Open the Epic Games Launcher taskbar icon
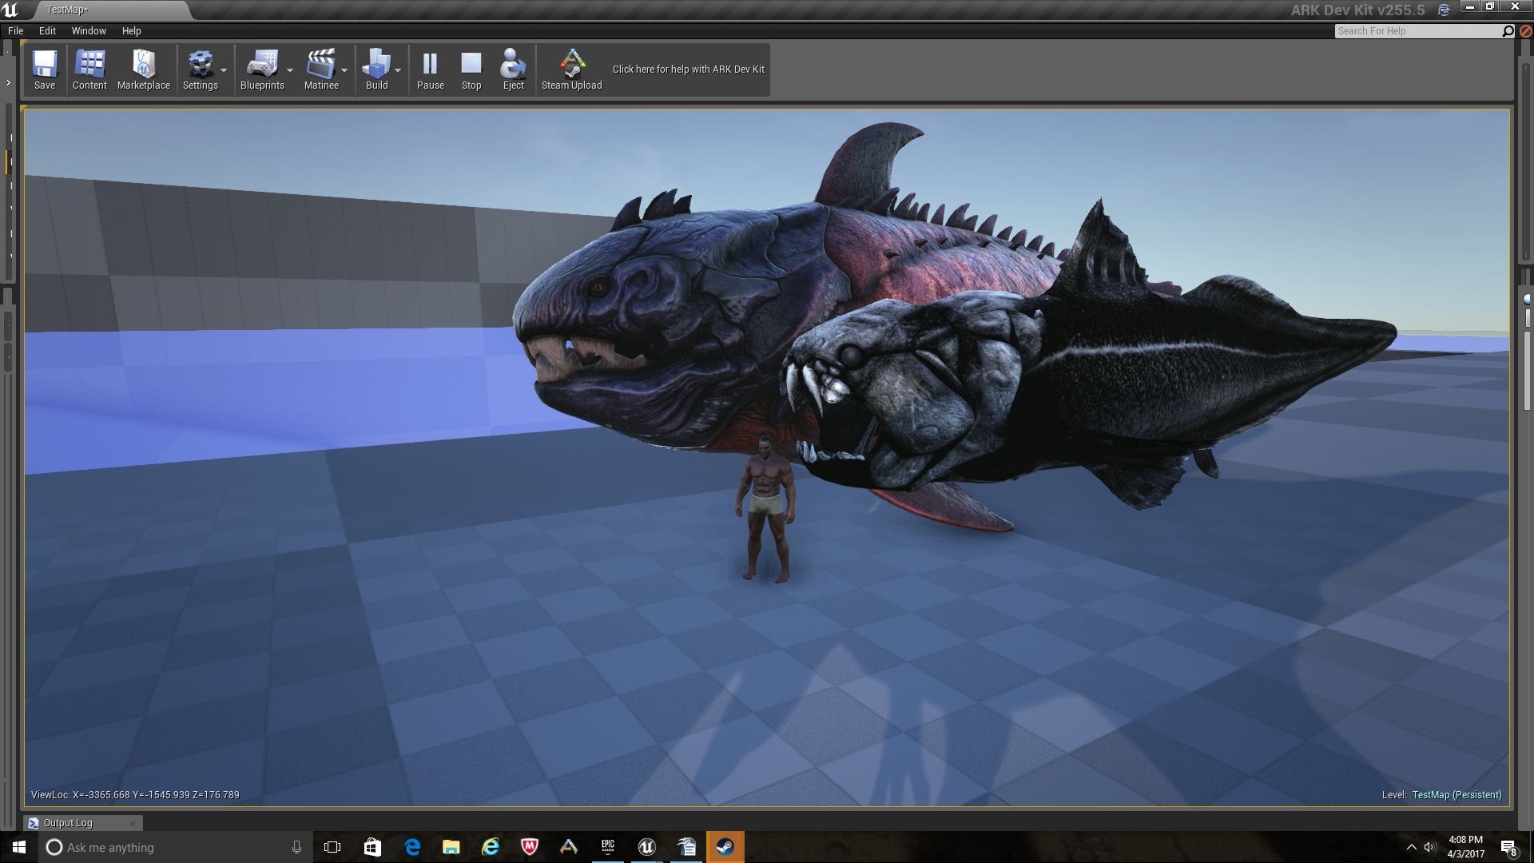1534x863 pixels. coord(608,847)
